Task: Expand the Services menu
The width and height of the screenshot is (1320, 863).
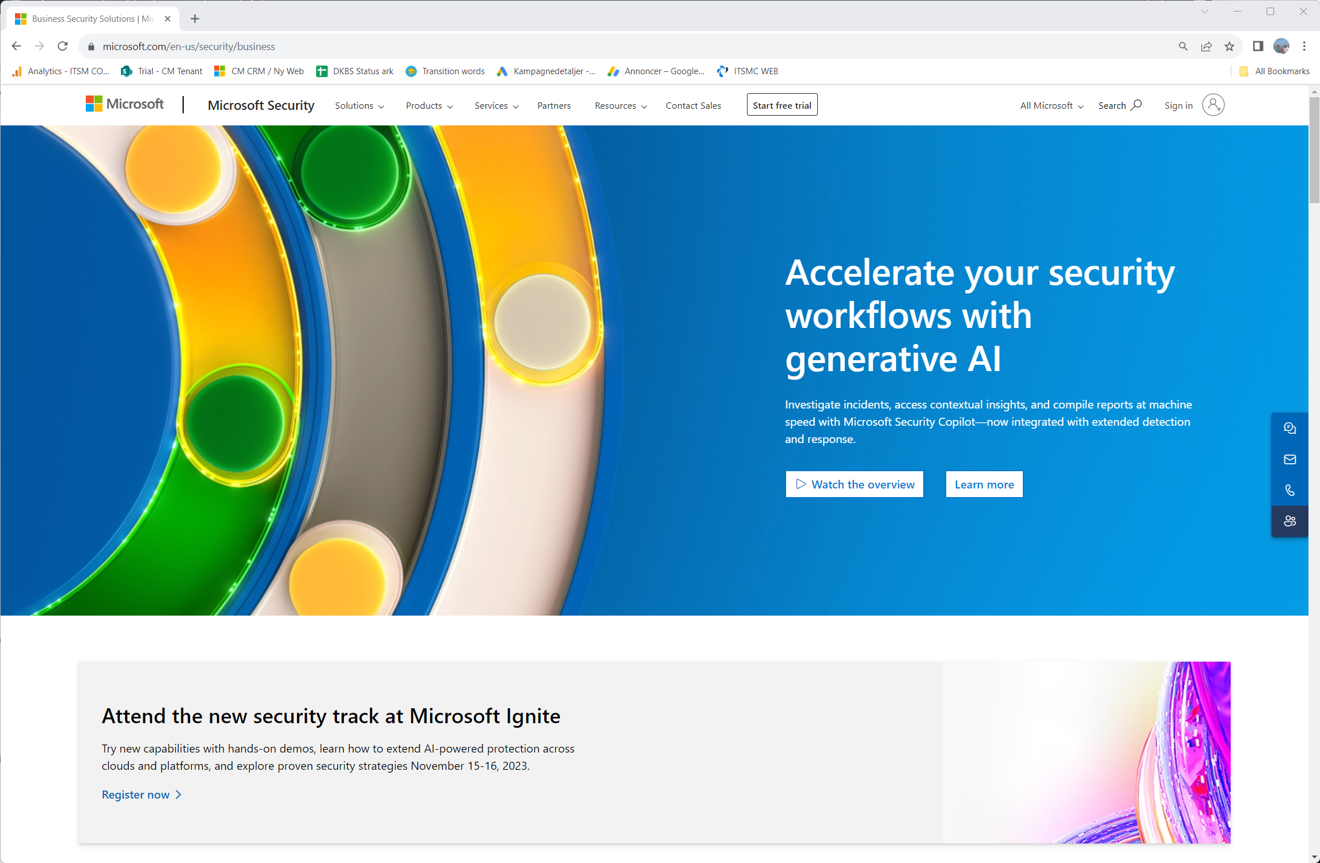Action: pyautogui.click(x=496, y=106)
